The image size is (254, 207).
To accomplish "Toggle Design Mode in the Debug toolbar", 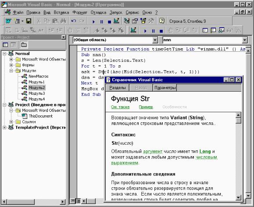I will [x=133, y=30].
